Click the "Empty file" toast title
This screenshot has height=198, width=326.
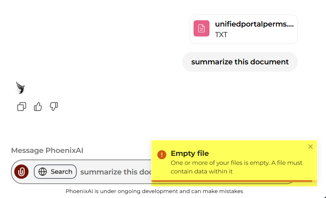click(190, 154)
